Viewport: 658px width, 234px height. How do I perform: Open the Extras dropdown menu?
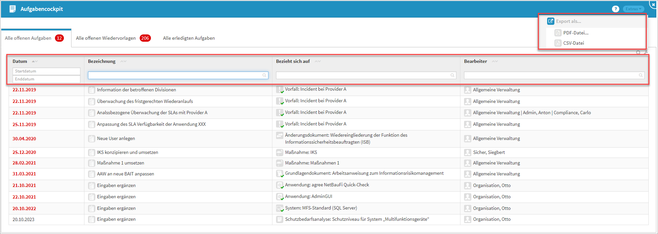[634, 9]
